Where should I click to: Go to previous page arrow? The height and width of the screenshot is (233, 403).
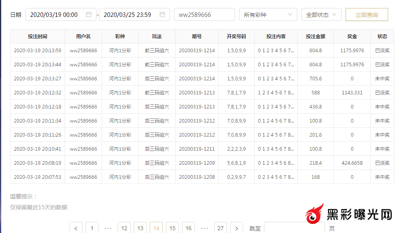coord(76,228)
